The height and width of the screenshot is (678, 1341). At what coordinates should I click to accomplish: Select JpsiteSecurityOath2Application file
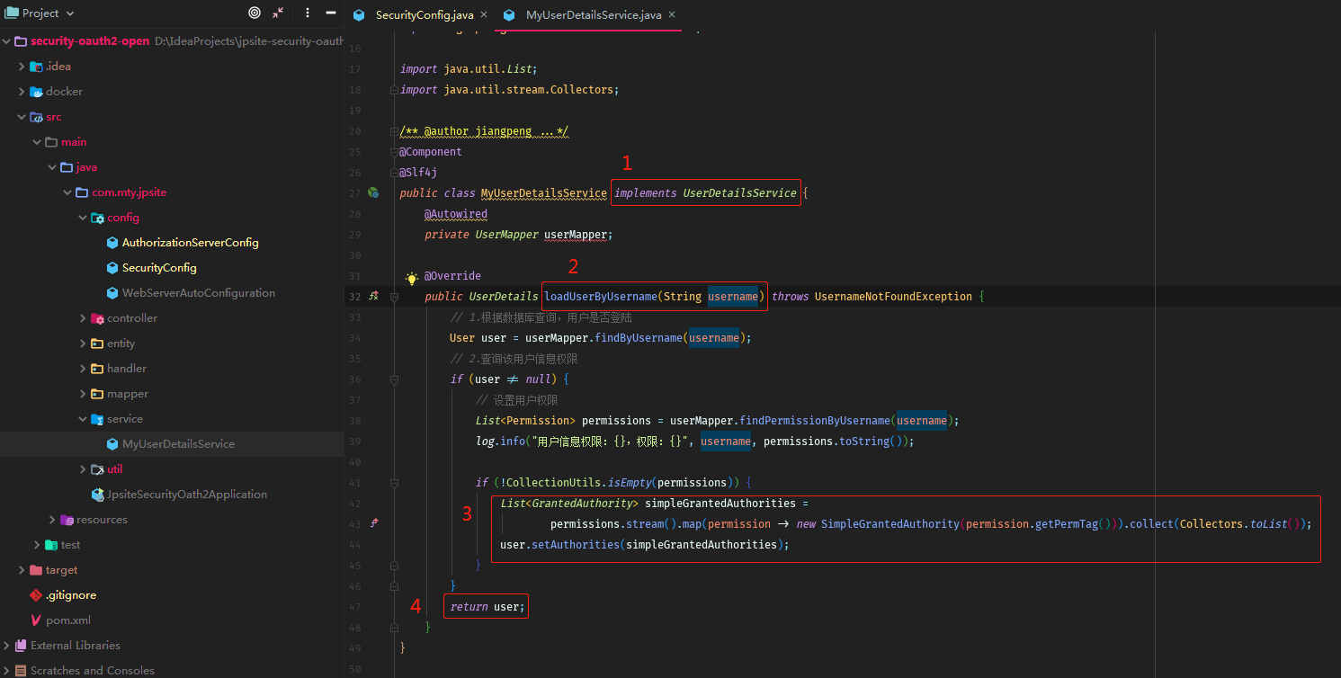pos(186,495)
